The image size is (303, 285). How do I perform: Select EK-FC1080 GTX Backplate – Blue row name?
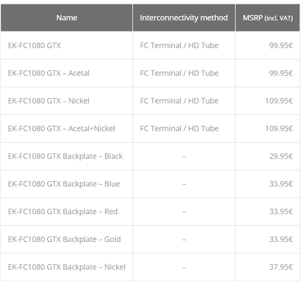pos(64,184)
